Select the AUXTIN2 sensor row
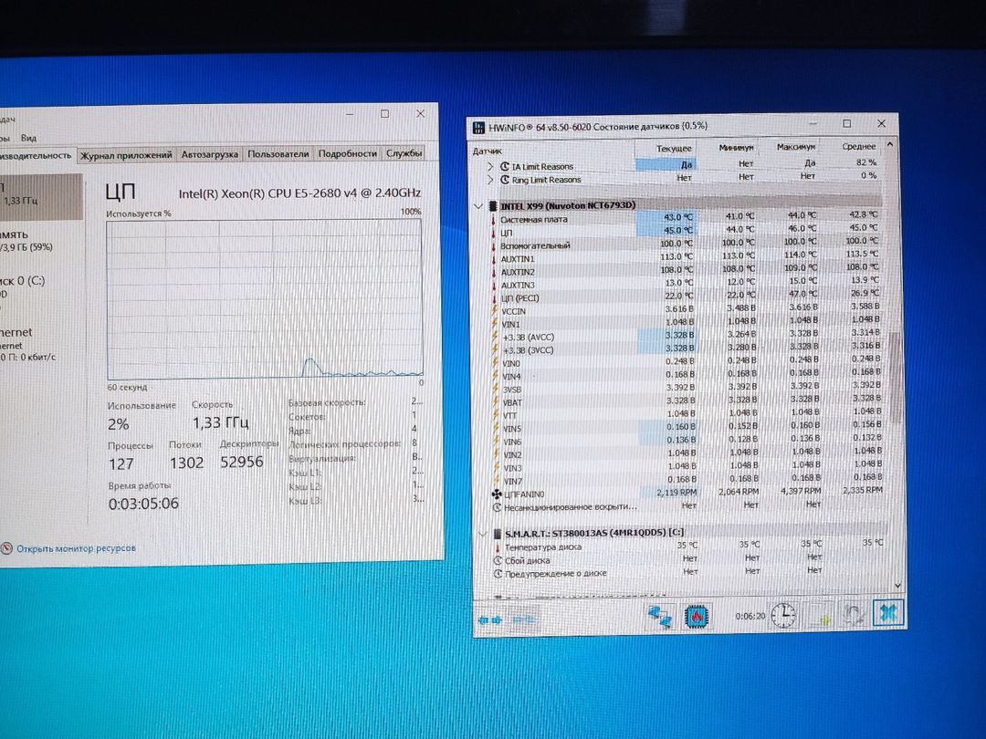Image resolution: width=986 pixels, height=739 pixels. [686, 270]
